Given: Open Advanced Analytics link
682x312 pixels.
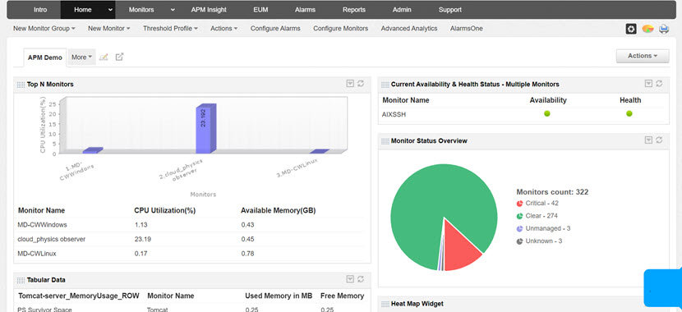Looking at the screenshot, I should [409, 28].
